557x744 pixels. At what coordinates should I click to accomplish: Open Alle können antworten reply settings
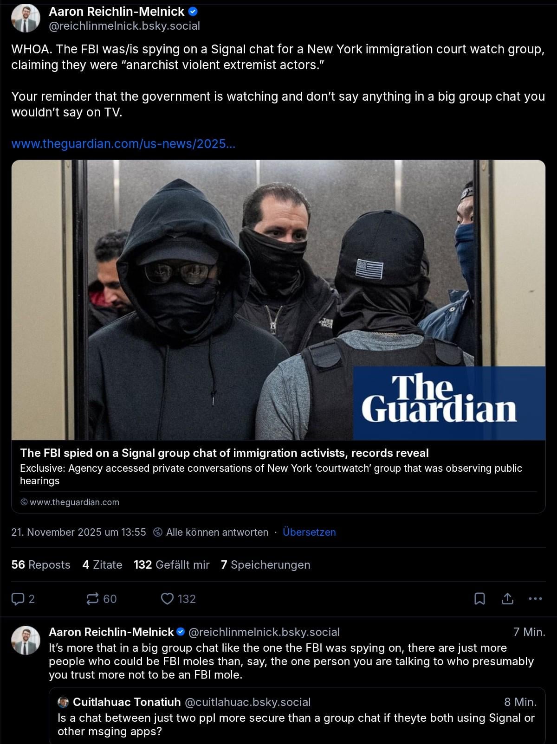pyautogui.click(x=211, y=532)
